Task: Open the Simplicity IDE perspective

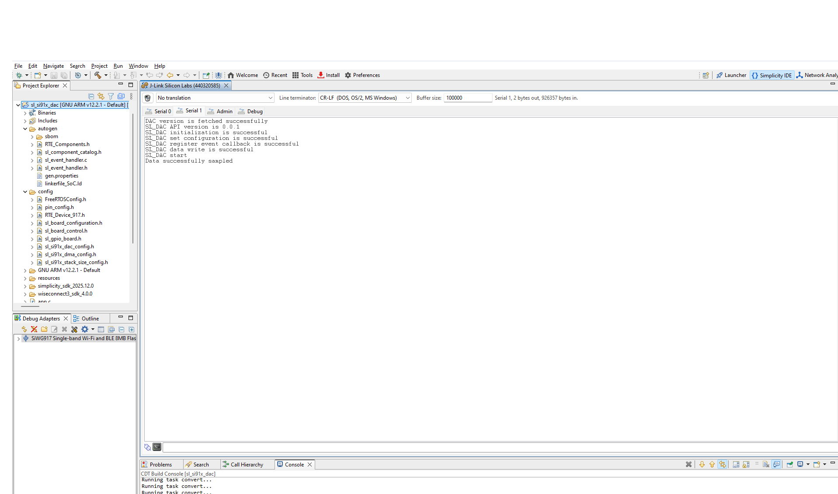Action: point(772,75)
